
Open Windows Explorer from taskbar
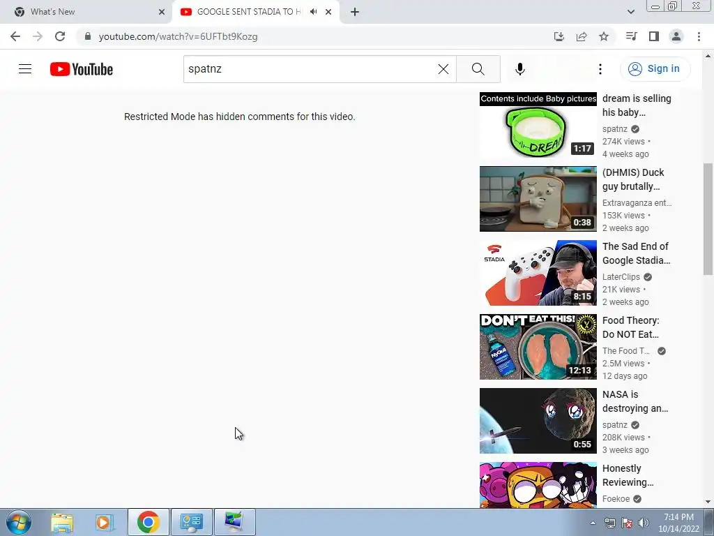(x=62, y=522)
